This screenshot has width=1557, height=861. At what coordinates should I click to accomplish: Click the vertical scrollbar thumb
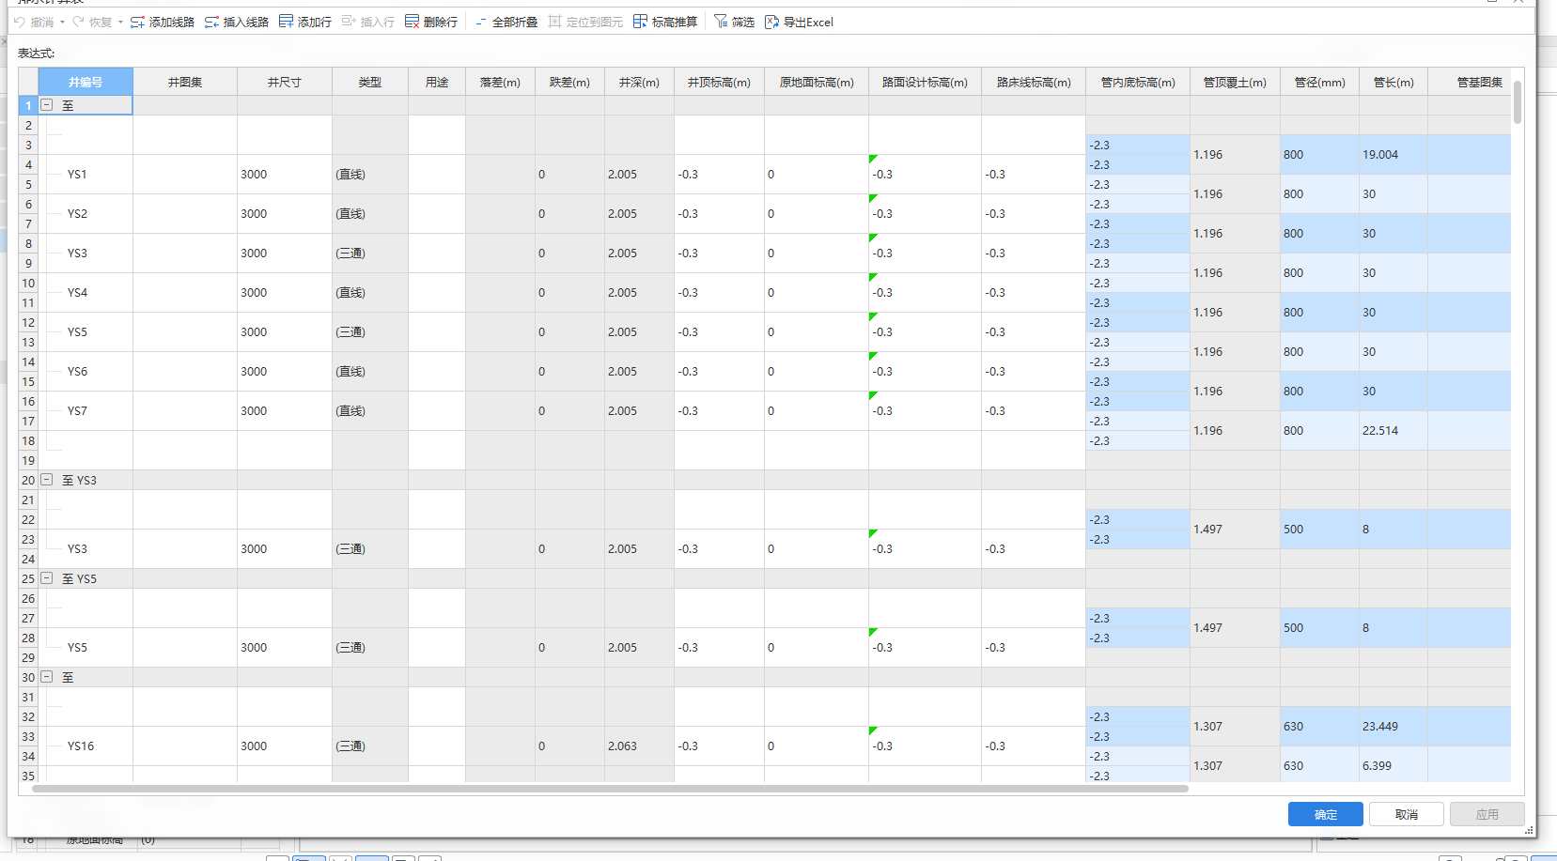point(1518,101)
